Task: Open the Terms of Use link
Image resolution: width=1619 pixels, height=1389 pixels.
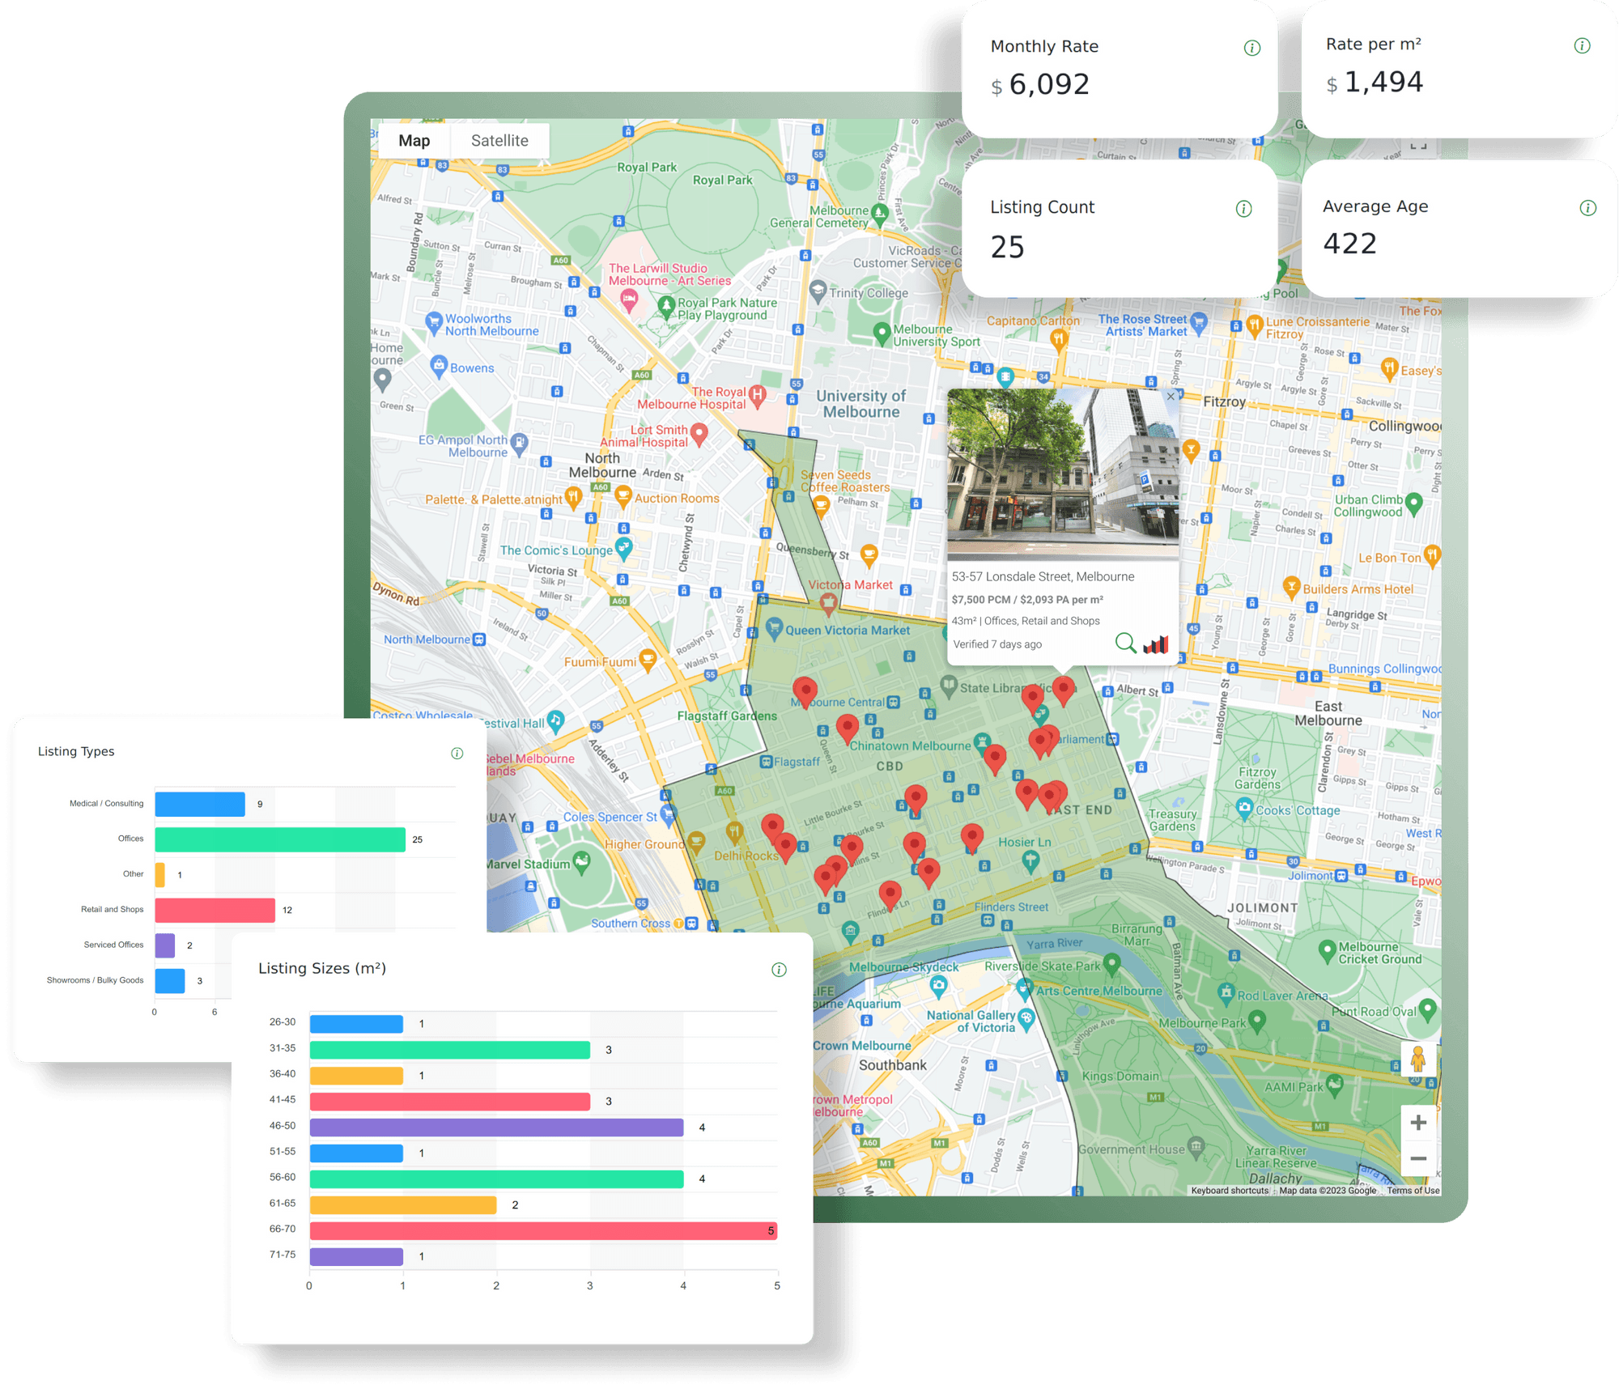Action: tap(1413, 1190)
